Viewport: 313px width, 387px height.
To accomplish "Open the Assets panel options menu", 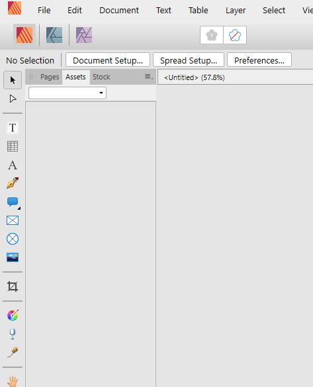I will click(149, 77).
